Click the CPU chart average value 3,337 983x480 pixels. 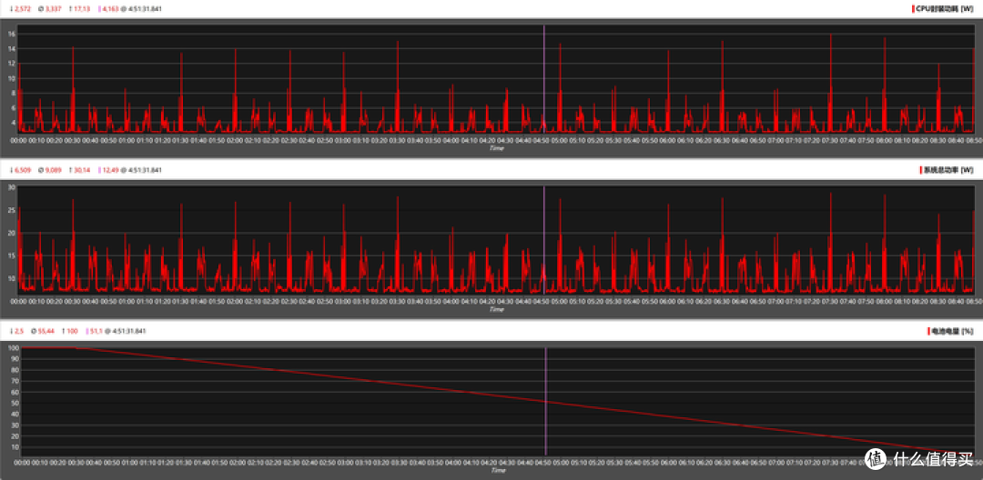(x=52, y=8)
